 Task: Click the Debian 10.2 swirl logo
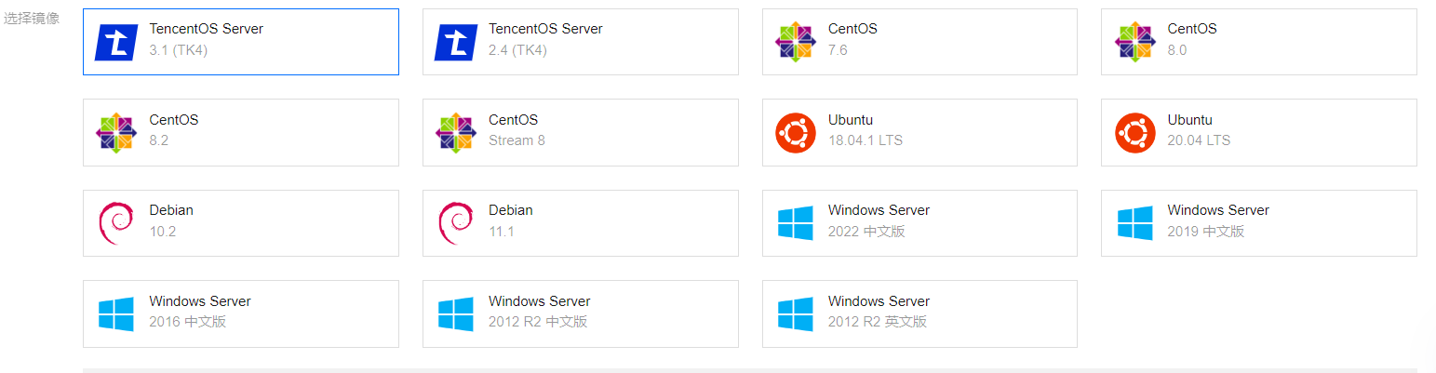116,223
